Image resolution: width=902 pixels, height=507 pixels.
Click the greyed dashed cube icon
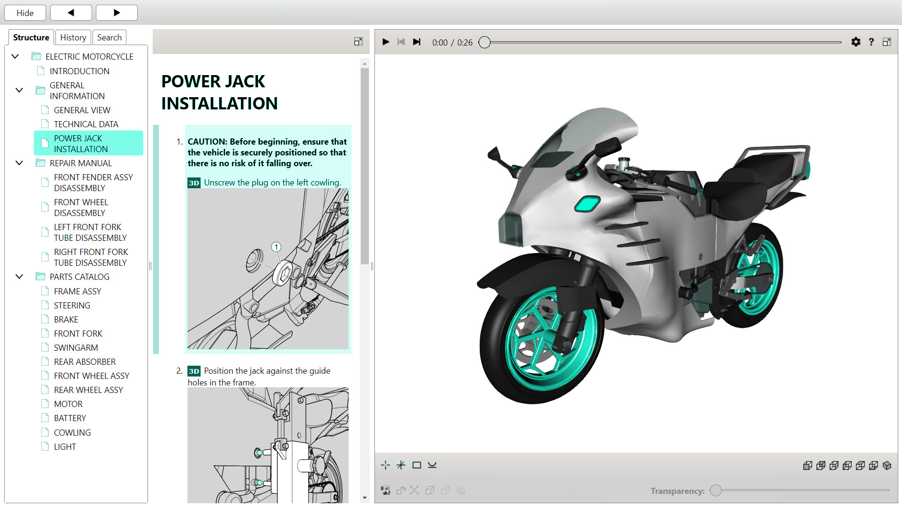tap(445, 490)
